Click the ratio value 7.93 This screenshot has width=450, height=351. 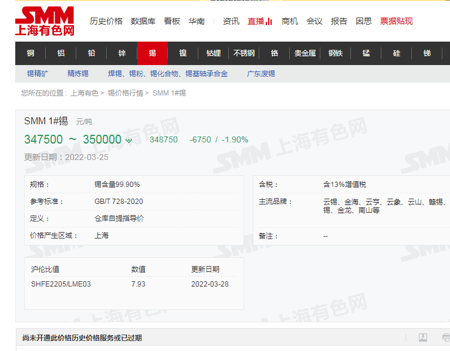tap(138, 284)
